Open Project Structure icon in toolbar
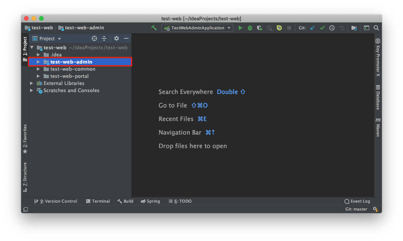This screenshot has width=403, height=241. tap(354, 28)
